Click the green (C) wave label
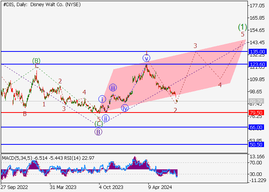The image size is (269, 192). (x=99, y=124)
